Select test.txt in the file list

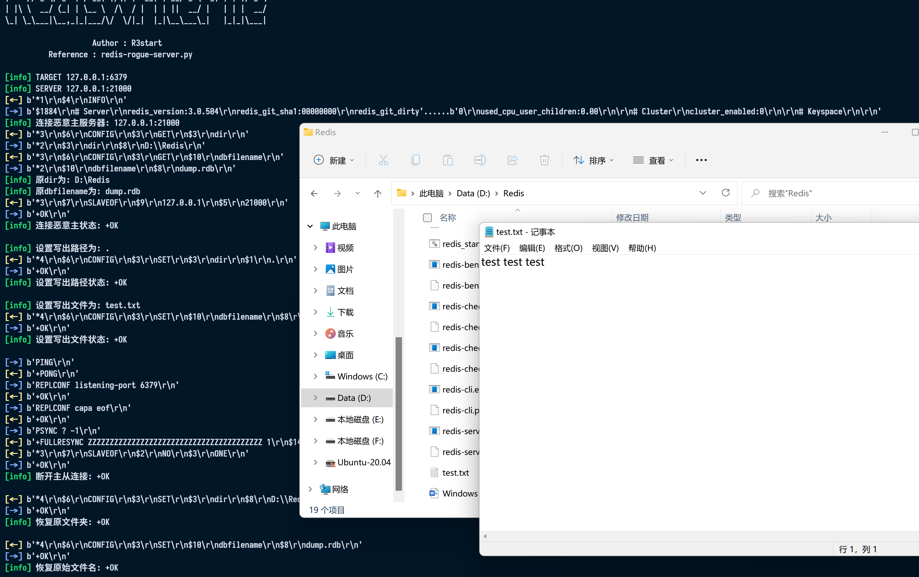pyautogui.click(x=455, y=472)
